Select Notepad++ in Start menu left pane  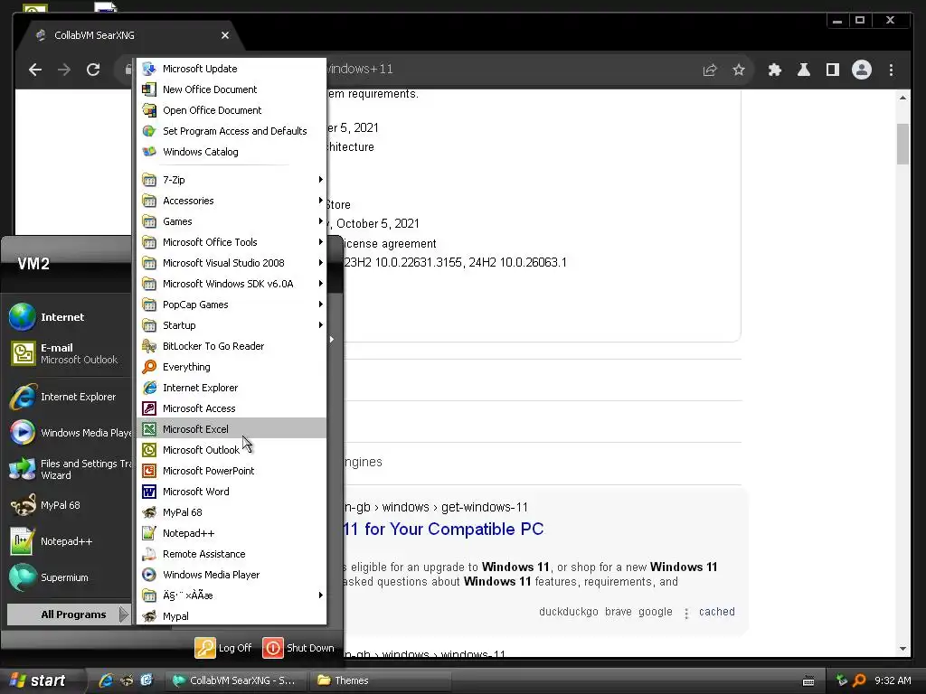68,541
